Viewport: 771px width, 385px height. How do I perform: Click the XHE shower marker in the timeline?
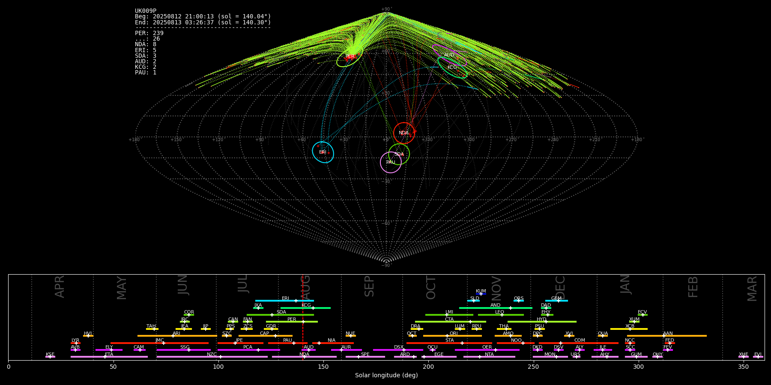744,357
